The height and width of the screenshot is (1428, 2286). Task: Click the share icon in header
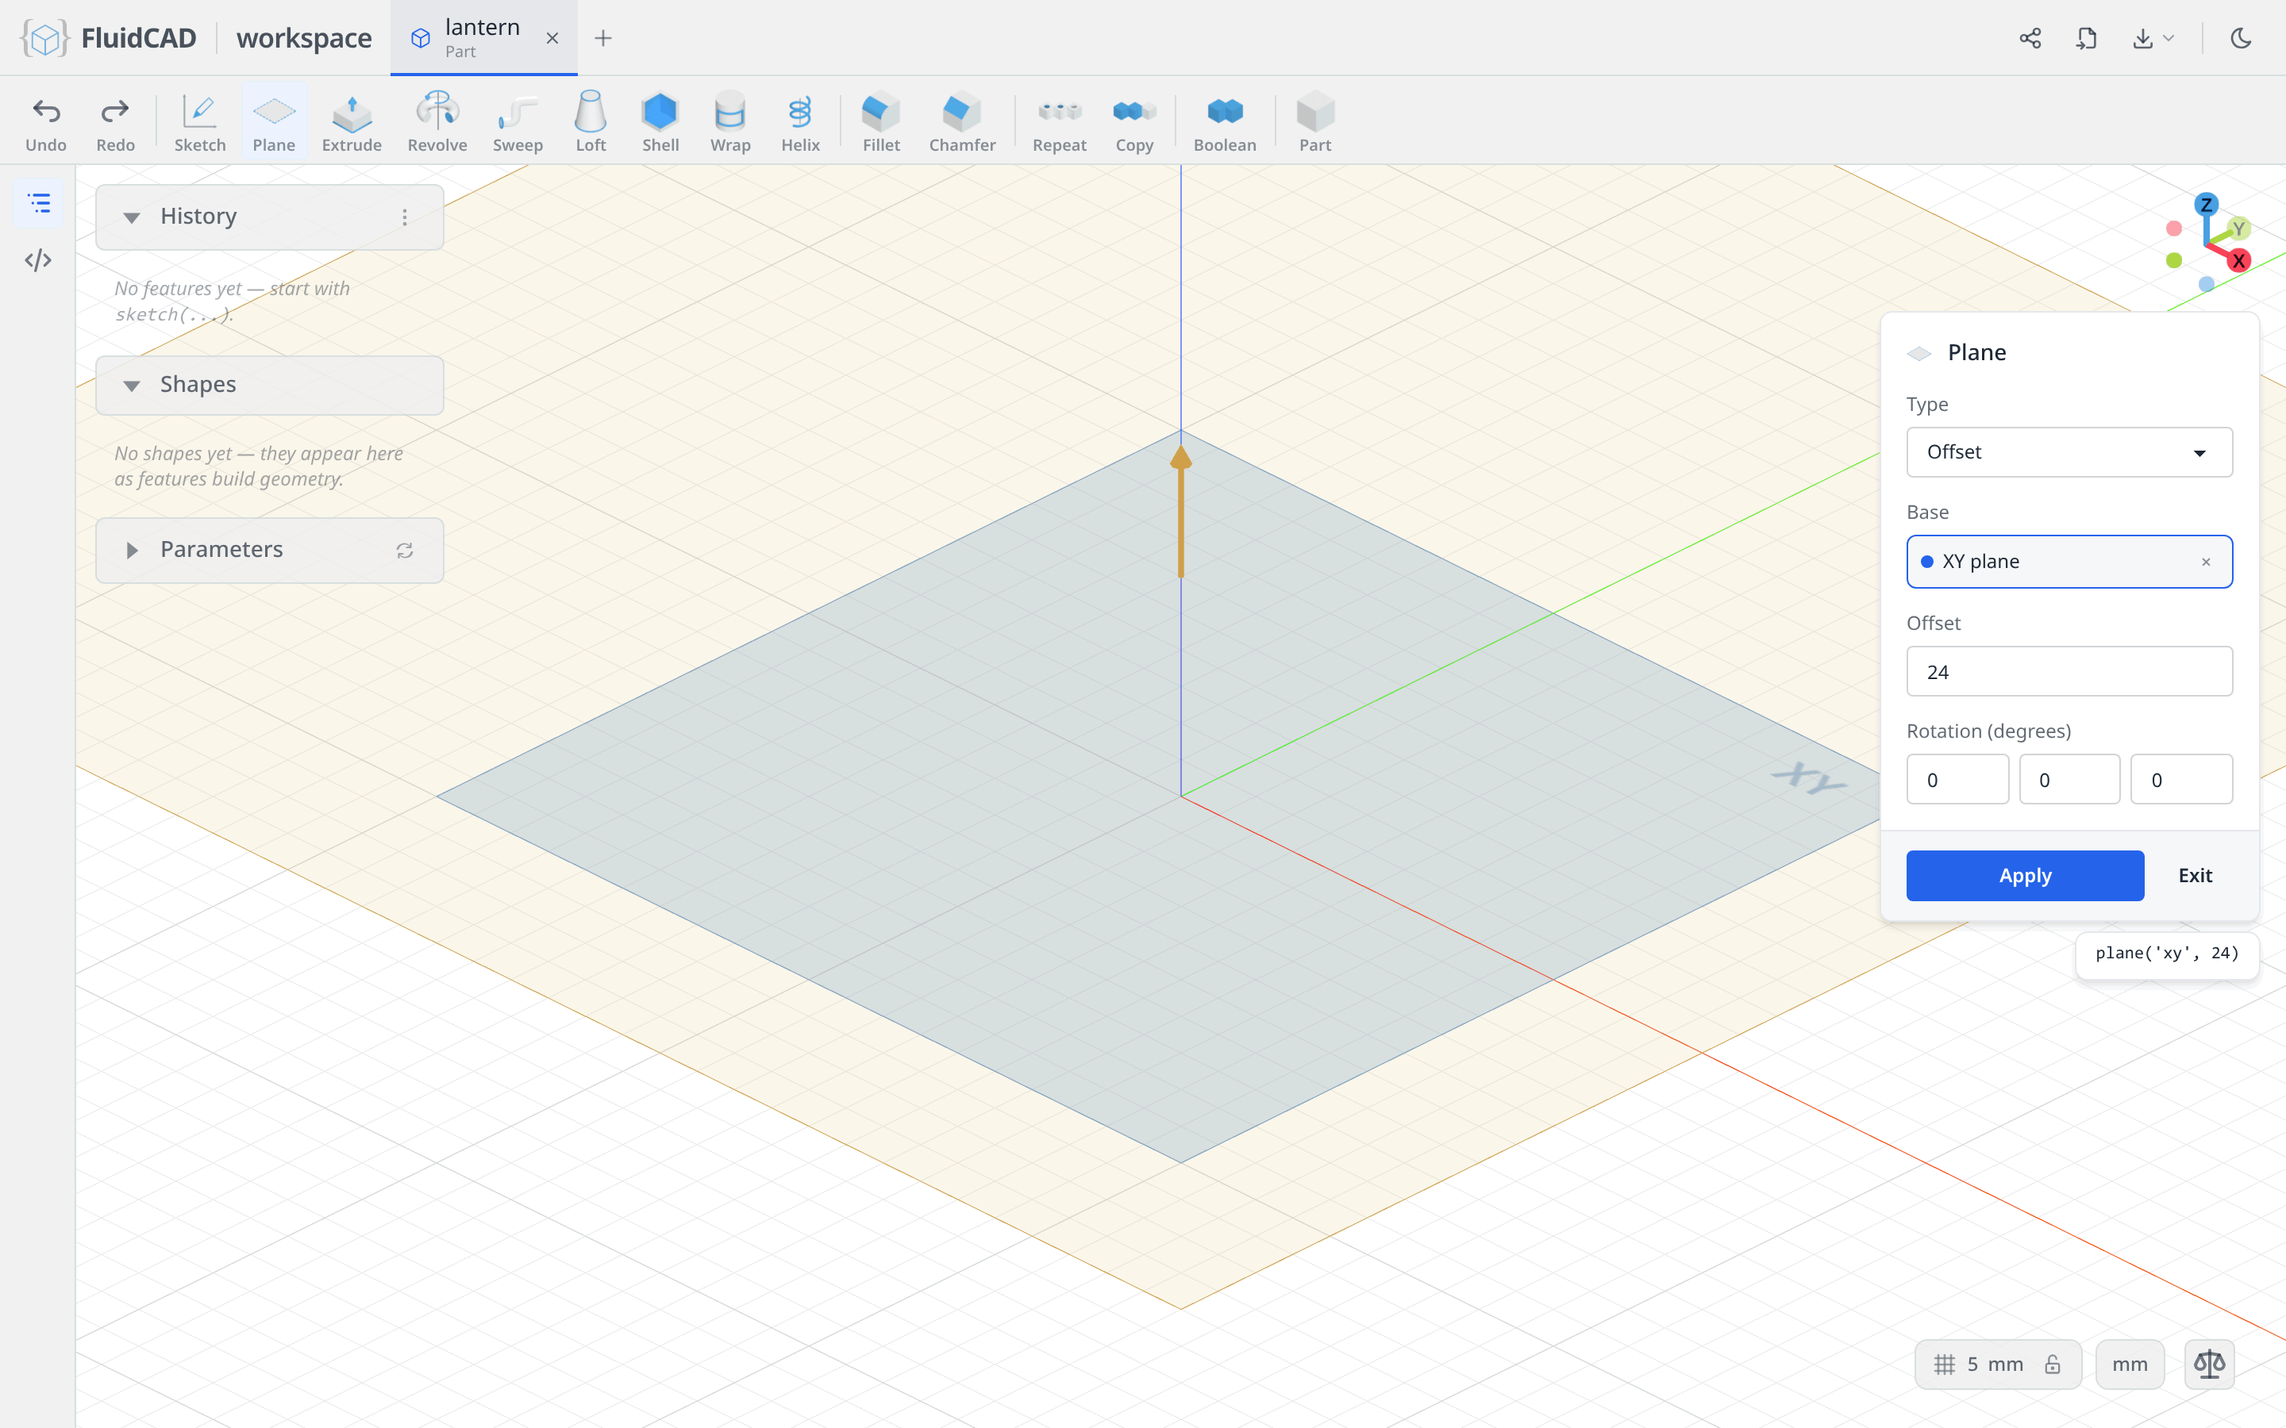click(x=2030, y=38)
